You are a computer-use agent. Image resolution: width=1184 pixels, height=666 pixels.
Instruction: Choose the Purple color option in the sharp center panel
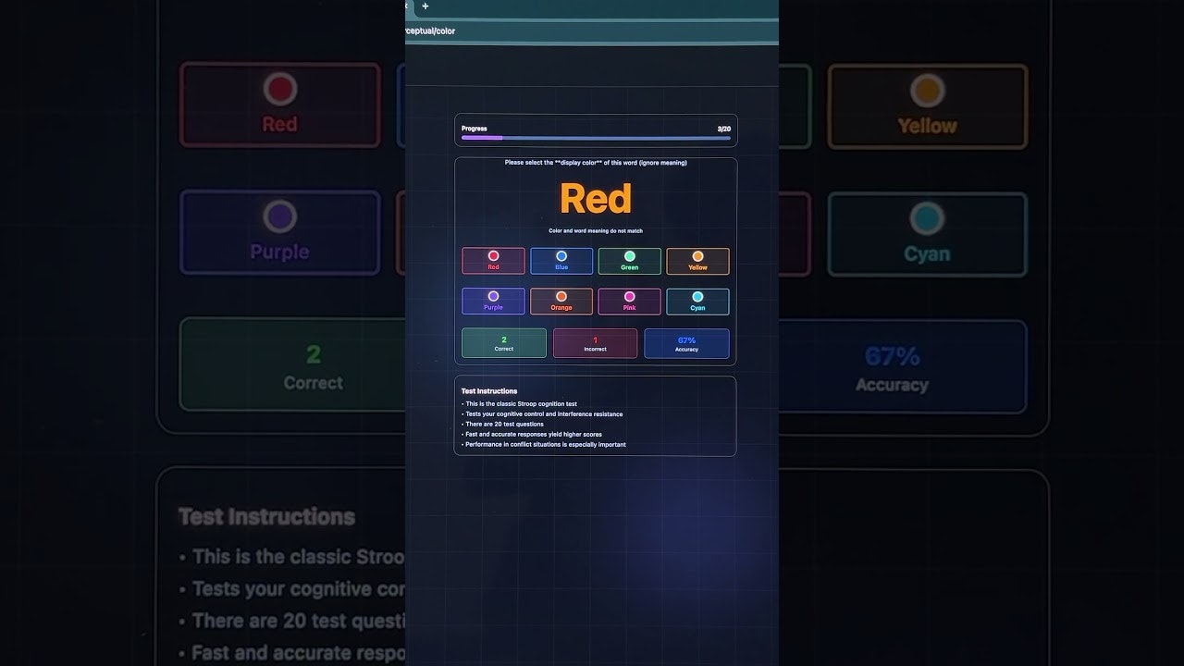(493, 302)
